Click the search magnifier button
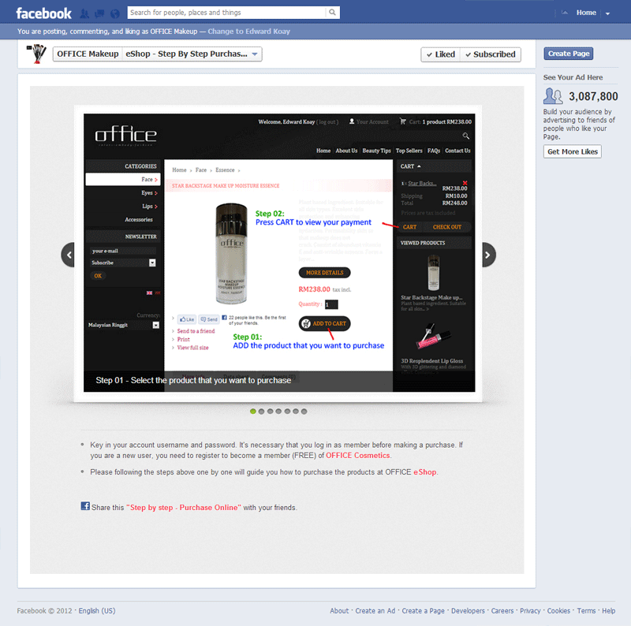 coord(333,13)
